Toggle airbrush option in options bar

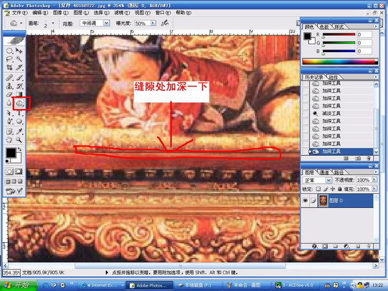tap(165, 23)
